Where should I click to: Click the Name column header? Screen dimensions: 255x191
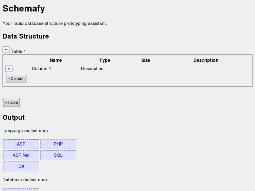pos(56,60)
